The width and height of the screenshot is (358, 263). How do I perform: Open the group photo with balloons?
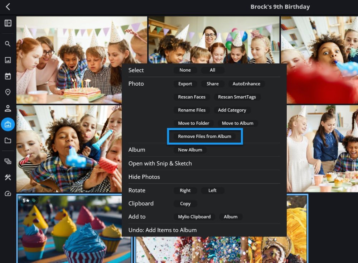[214, 40]
